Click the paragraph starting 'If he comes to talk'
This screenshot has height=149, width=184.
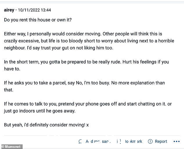[x=88, y=107]
